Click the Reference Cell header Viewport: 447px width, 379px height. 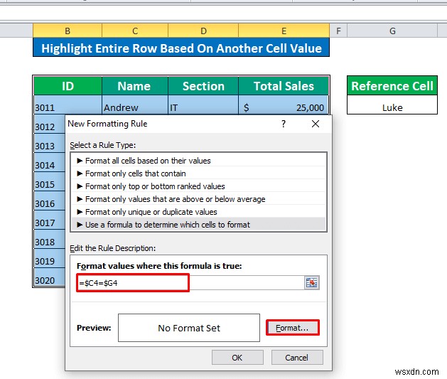pyautogui.click(x=392, y=86)
